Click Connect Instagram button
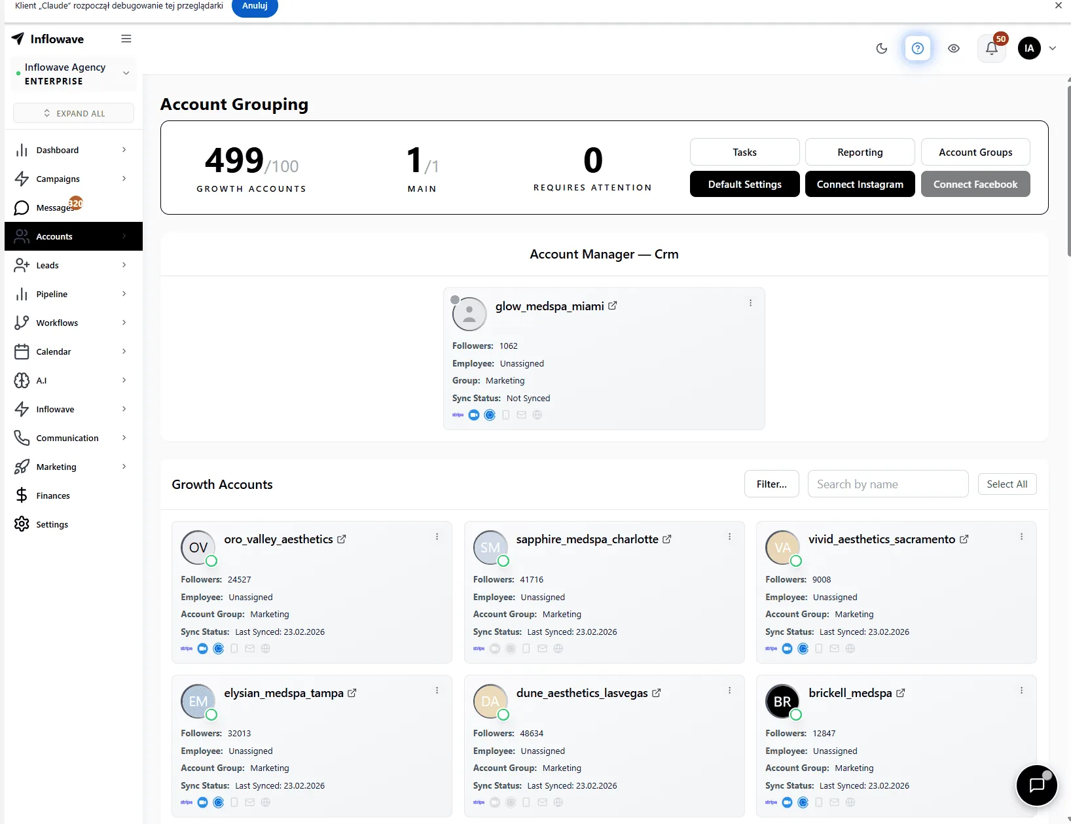 point(860,184)
